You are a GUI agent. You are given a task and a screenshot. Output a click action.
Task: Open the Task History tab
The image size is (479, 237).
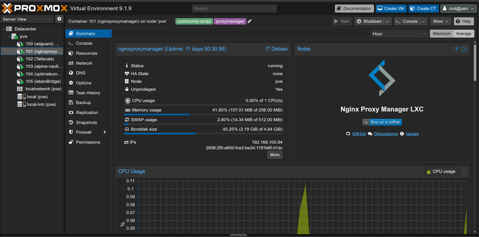[88, 93]
